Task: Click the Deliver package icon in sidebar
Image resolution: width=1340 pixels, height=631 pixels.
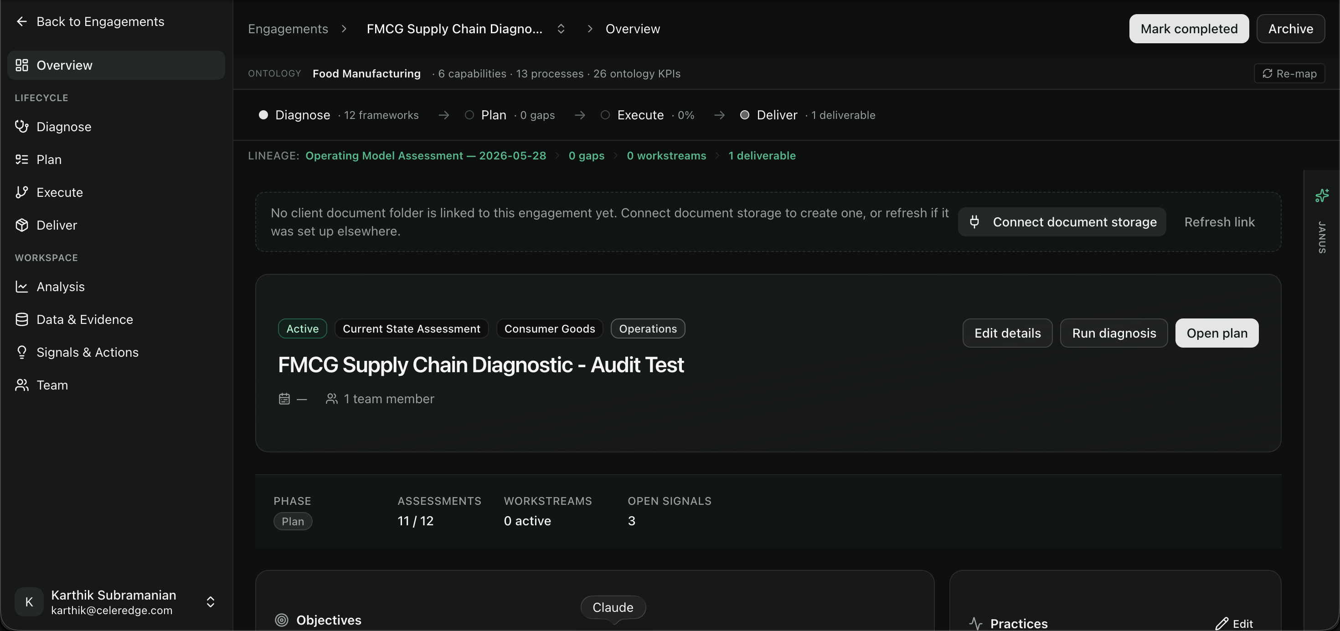Action: pos(21,225)
